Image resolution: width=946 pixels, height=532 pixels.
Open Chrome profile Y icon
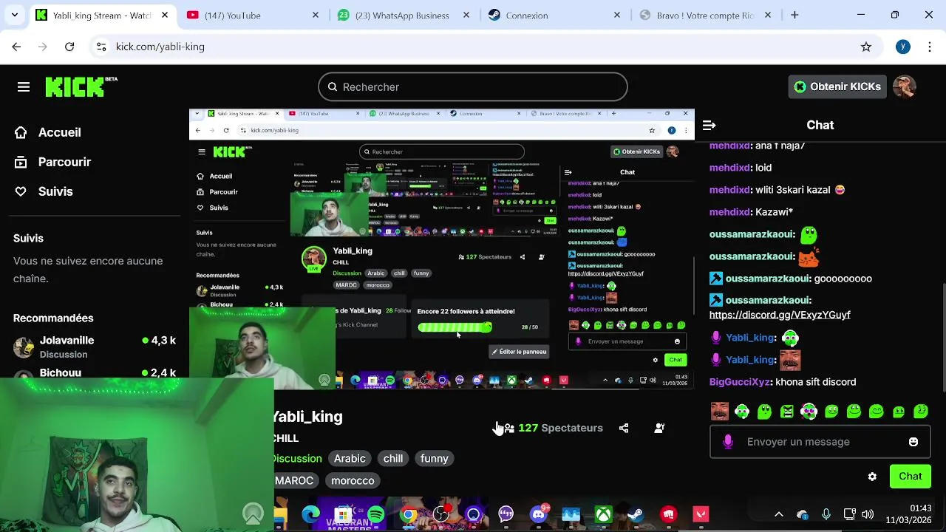coord(903,47)
